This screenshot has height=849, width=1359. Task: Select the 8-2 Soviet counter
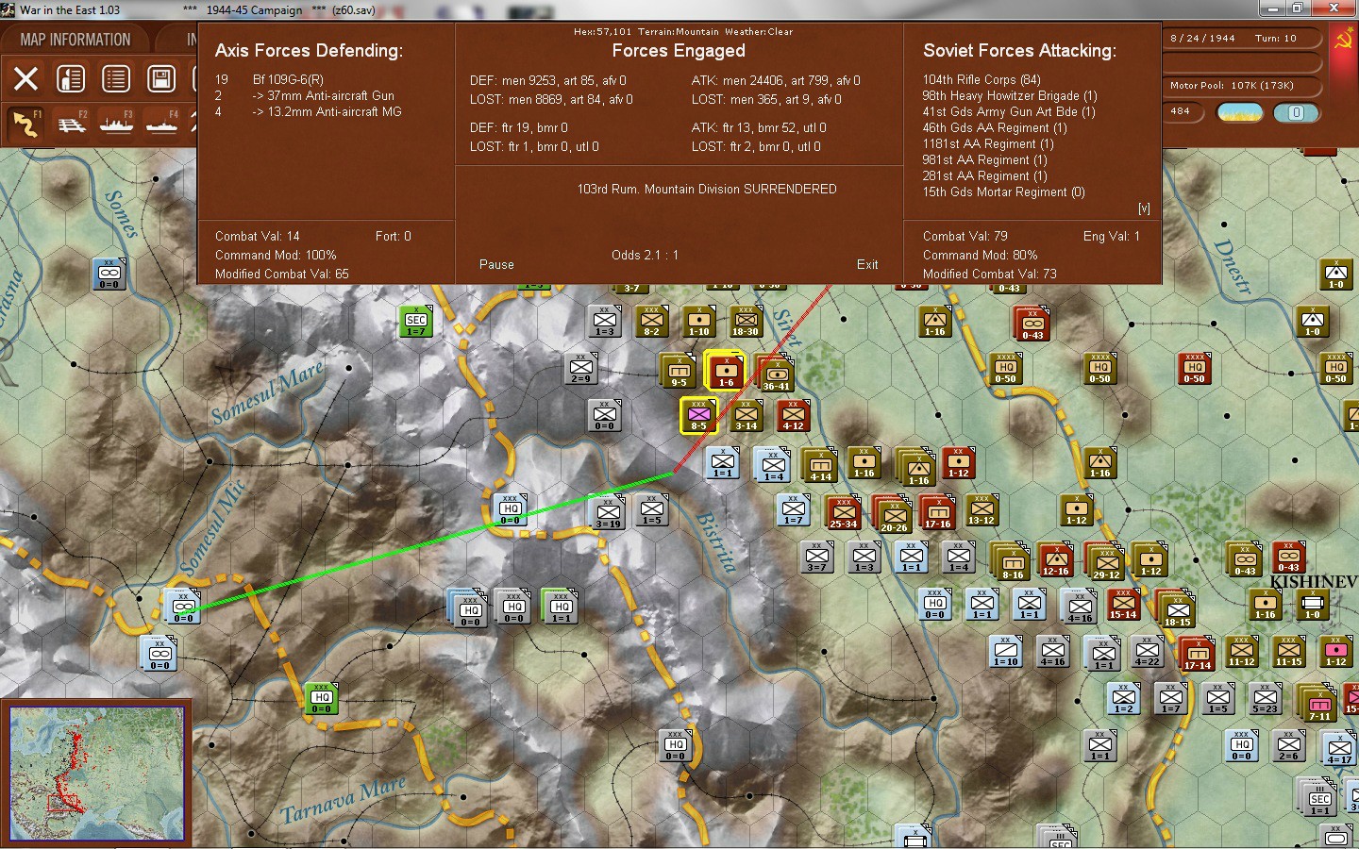click(651, 321)
